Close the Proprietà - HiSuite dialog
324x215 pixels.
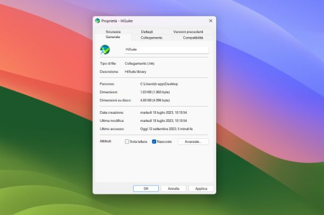(x=210, y=21)
